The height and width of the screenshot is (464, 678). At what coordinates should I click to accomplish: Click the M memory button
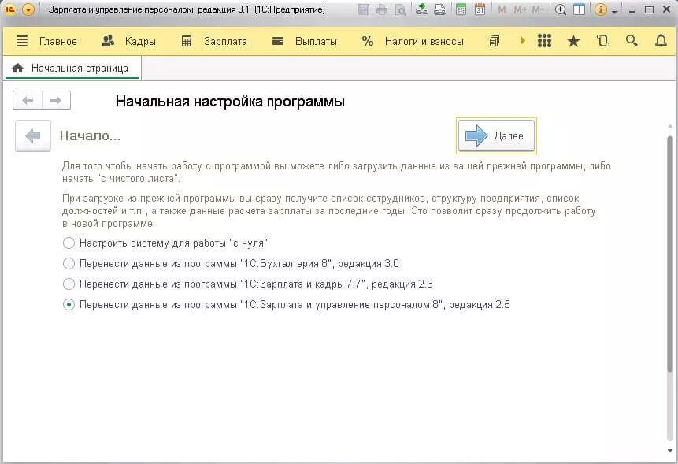502,9
